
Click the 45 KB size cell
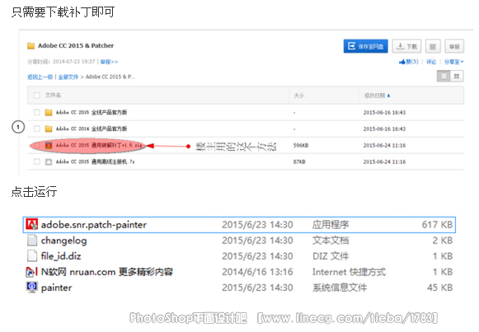[x=440, y=288]
